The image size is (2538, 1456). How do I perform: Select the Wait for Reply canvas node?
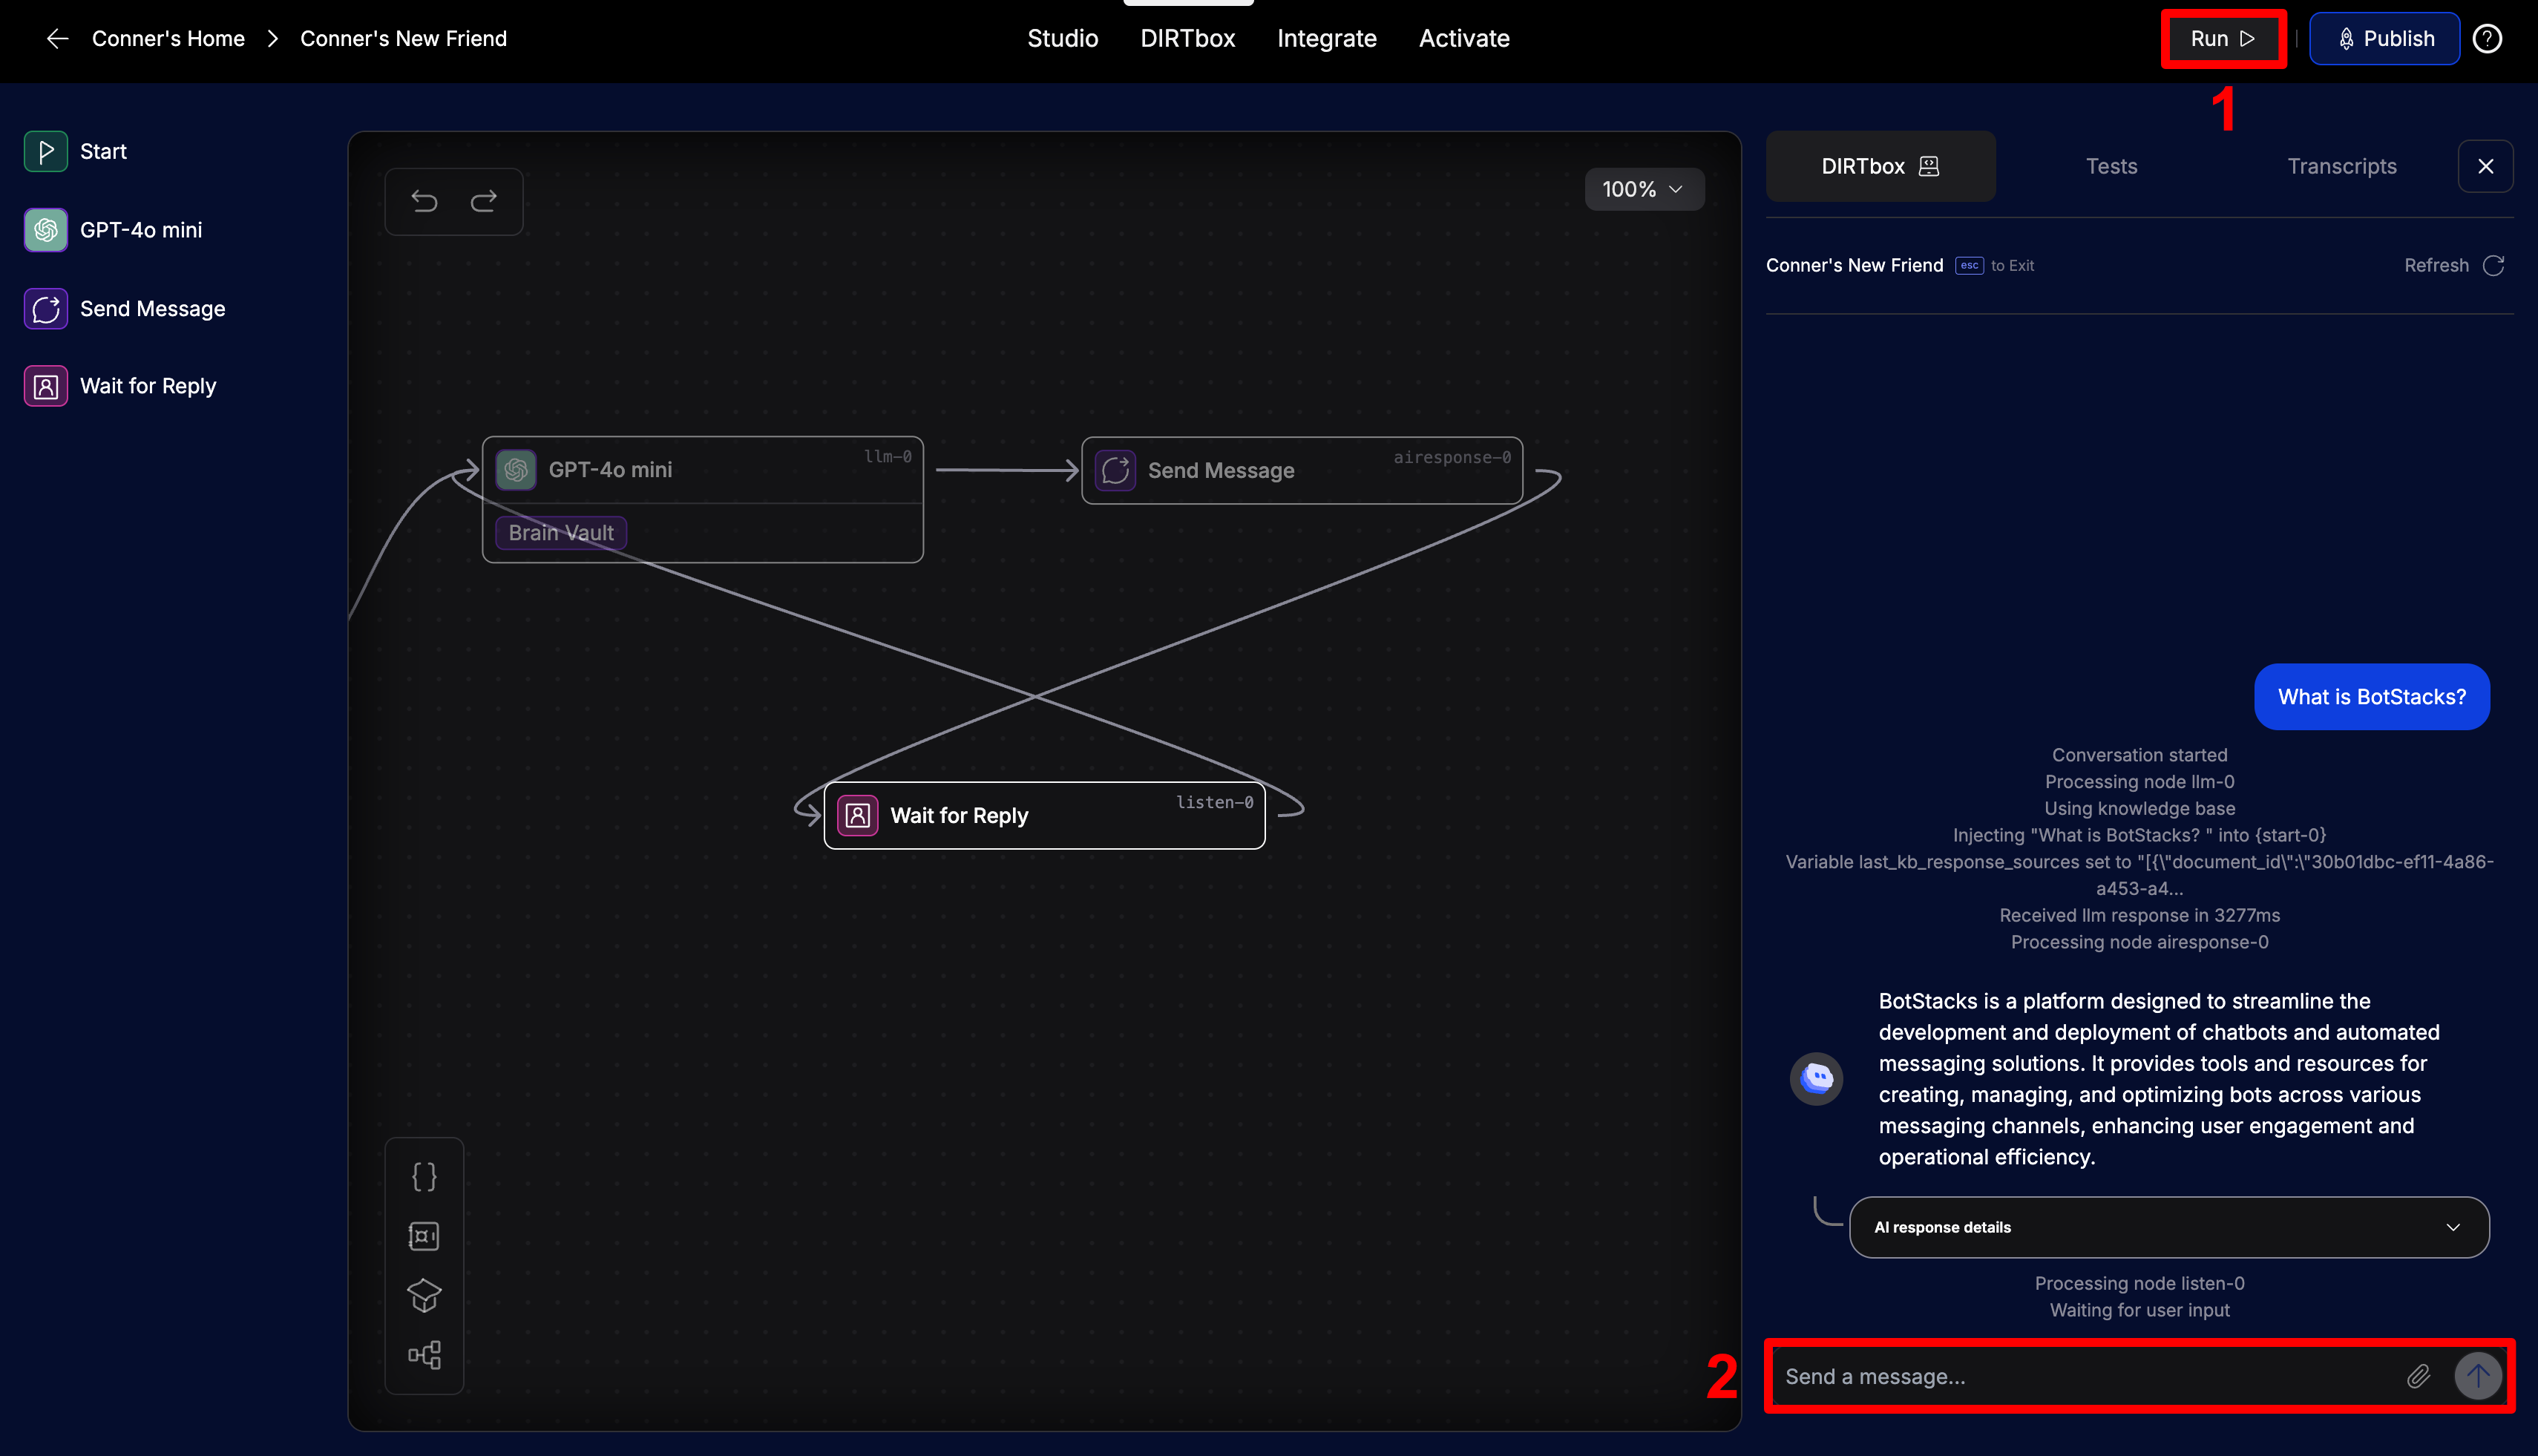click(x=1043, y=815)
